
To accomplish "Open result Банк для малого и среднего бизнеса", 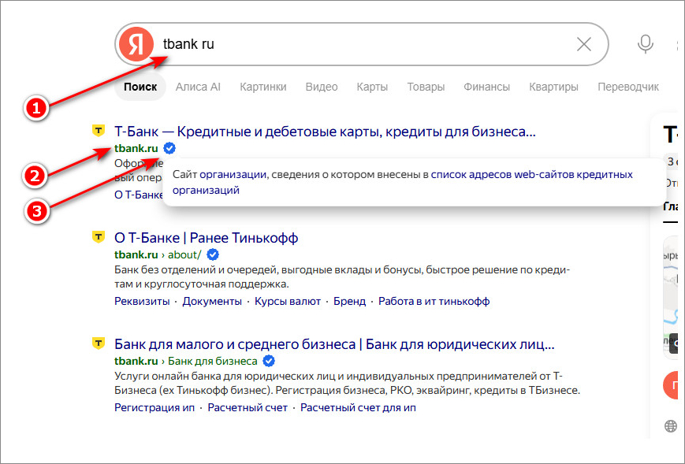I will (334, 344).
